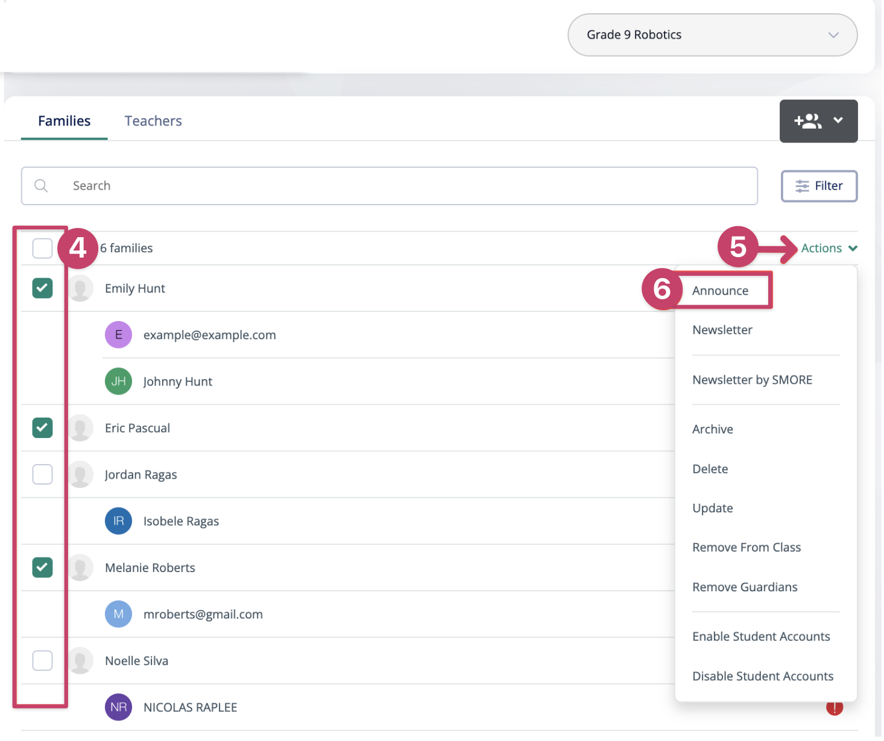Check the Jordan Ragas checkbox
Viewport: 884px width, 741px height.
pyautogui.click(x=42, y=475)
